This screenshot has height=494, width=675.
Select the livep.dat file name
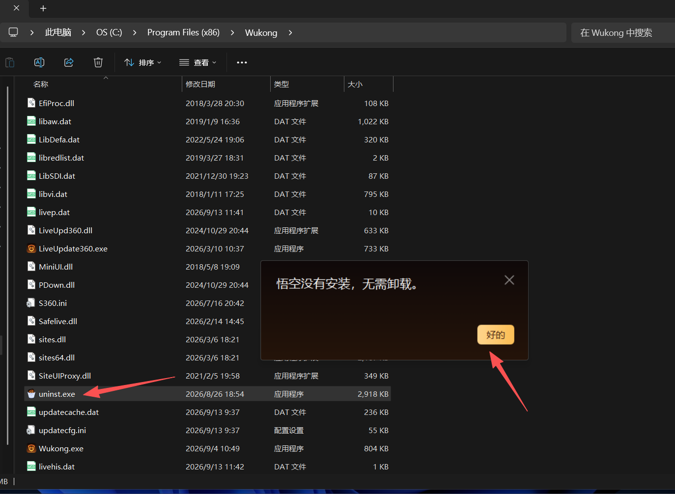click(54, 212)
